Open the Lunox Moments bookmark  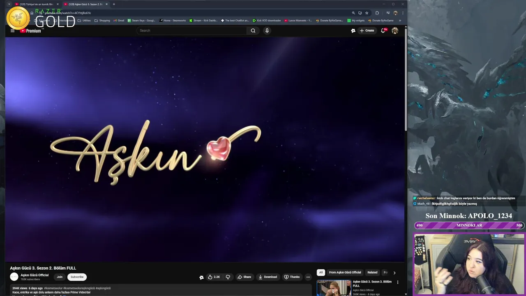(x=298, y=21)
